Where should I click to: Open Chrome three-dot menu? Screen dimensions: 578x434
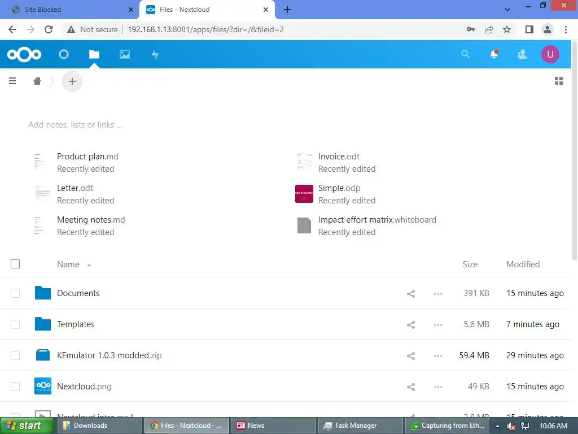(566, 29)
